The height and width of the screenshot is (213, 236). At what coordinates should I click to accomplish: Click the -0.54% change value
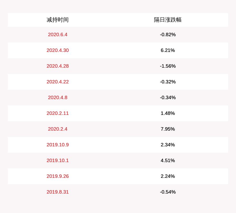click(x=168, y=192)
